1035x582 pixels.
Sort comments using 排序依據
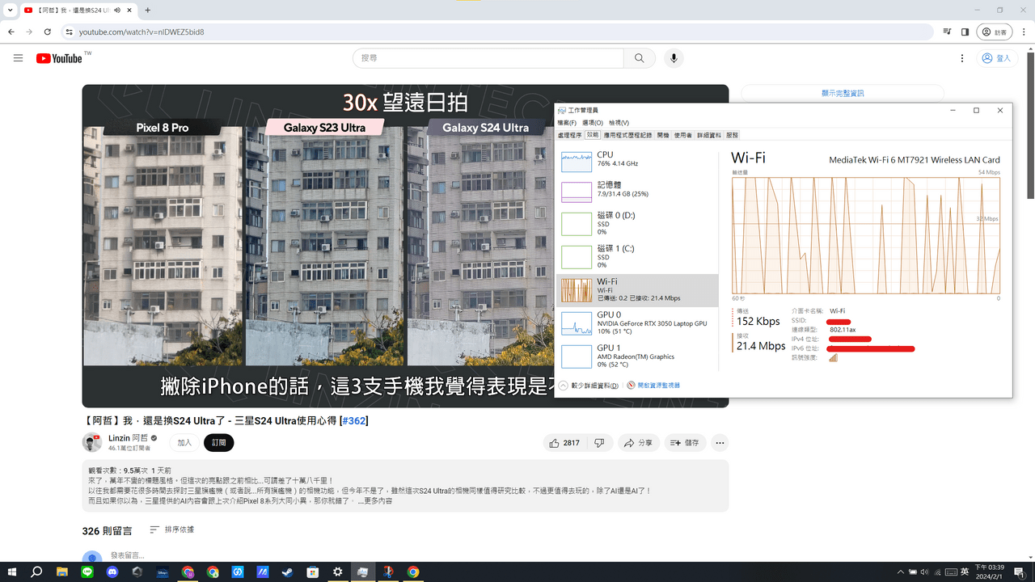(171, 530)
